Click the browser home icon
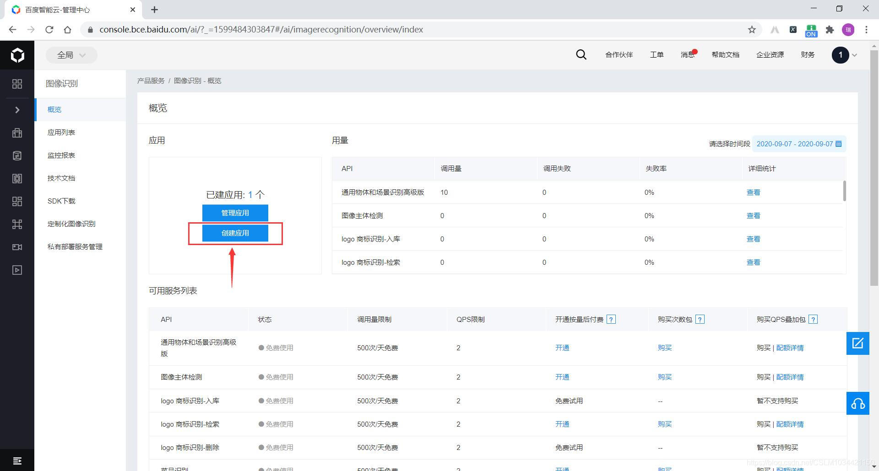 point(68,29)
